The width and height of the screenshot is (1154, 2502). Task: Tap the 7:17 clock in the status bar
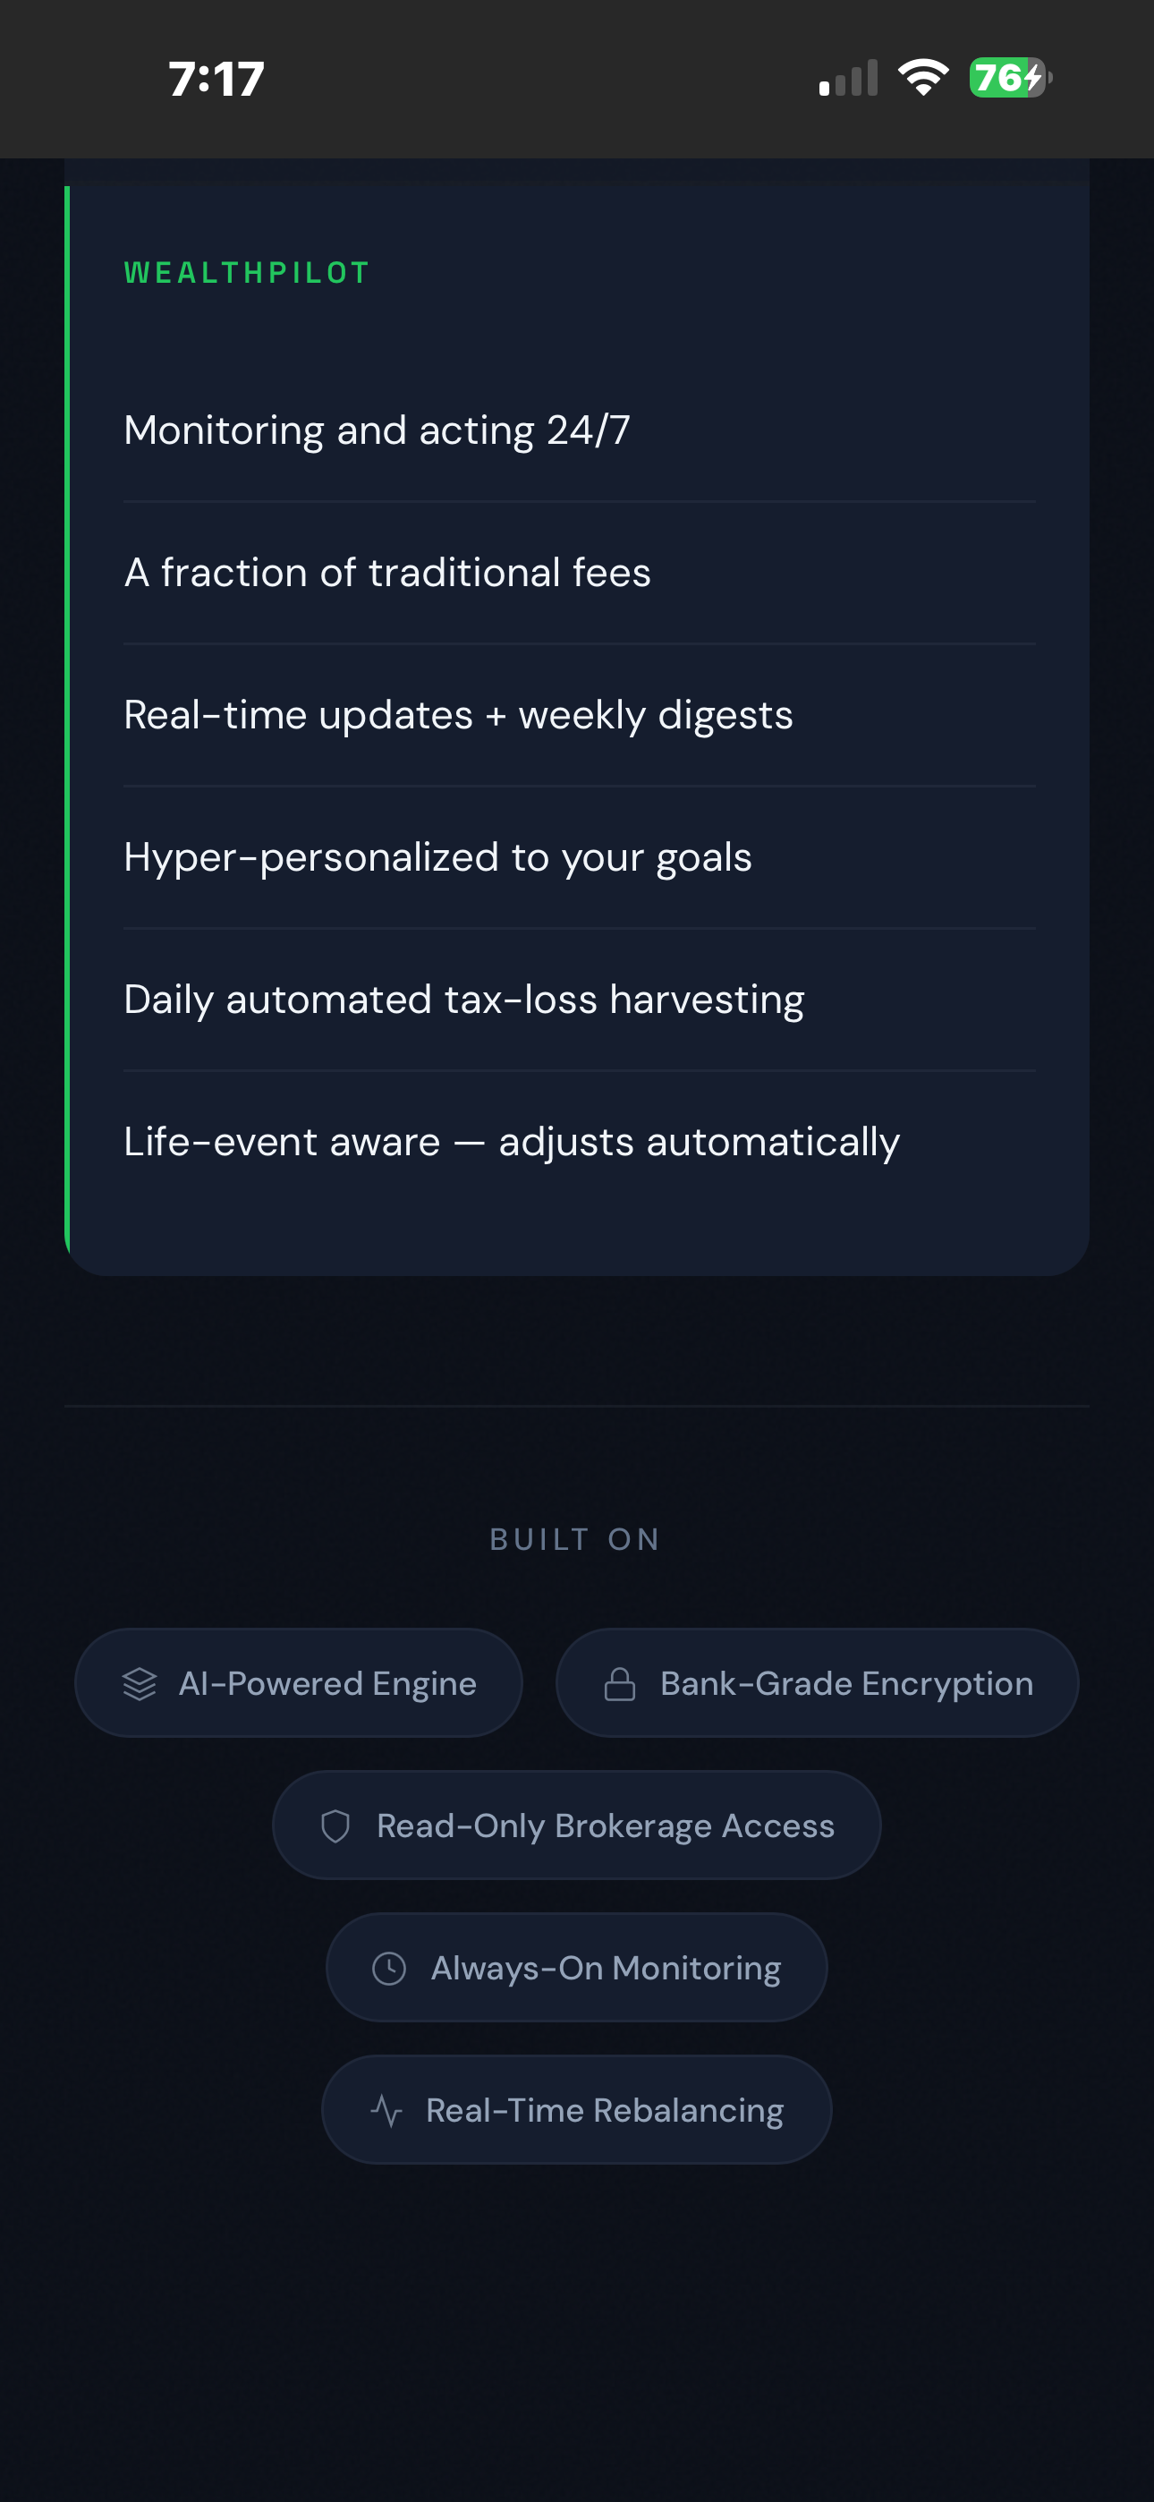tap(216, 80)
